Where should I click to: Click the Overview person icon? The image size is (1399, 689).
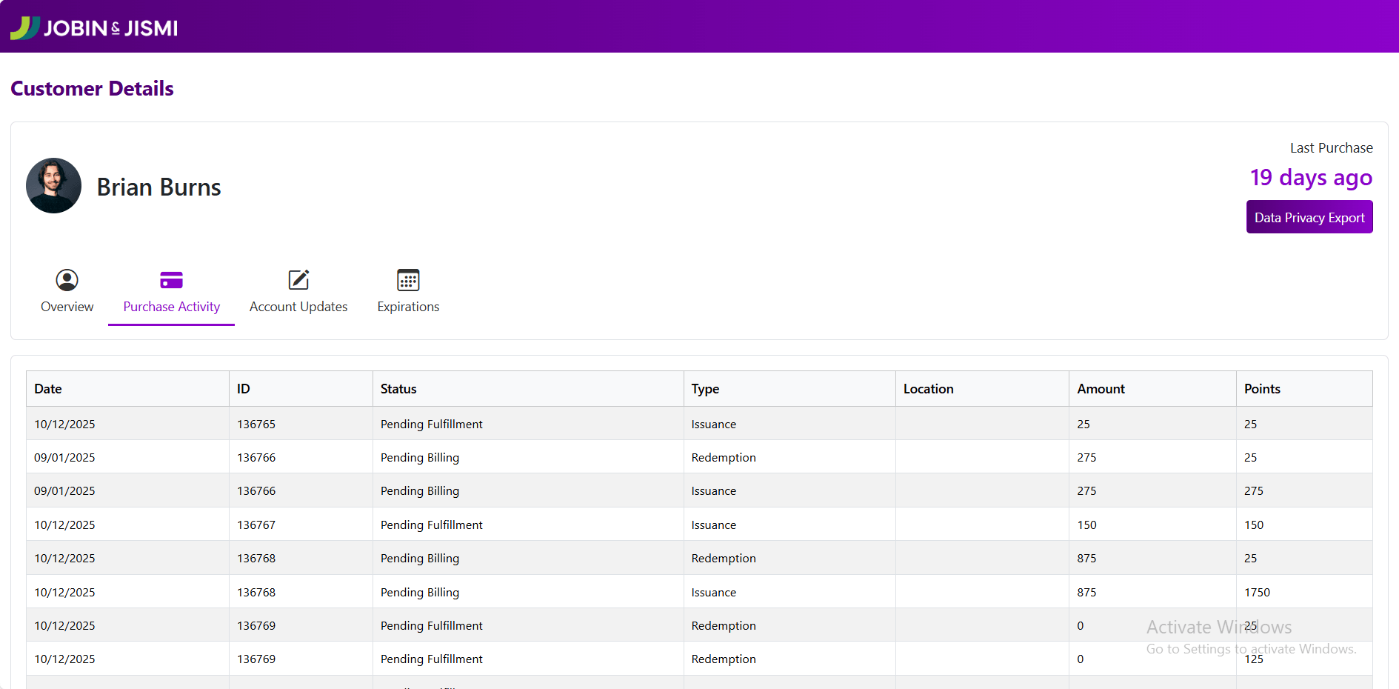point(67,280)
